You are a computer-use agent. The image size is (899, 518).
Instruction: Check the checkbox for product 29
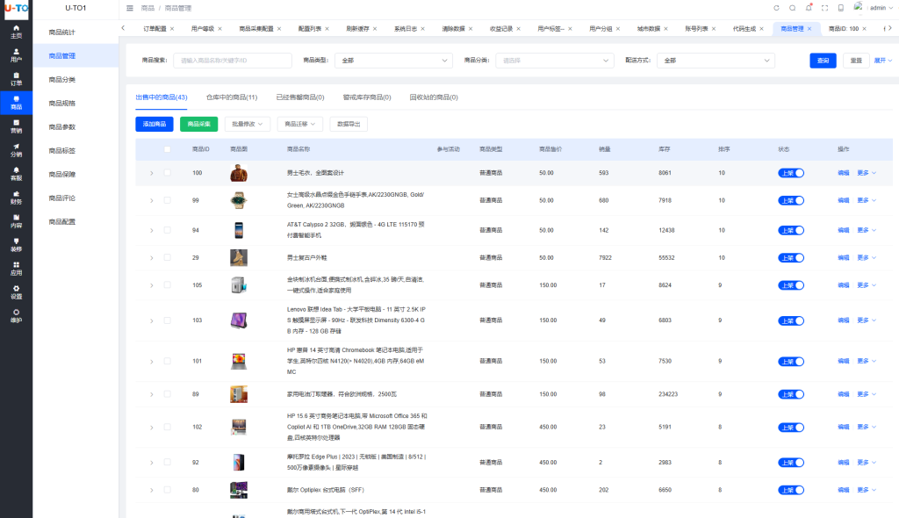point(167,257)
